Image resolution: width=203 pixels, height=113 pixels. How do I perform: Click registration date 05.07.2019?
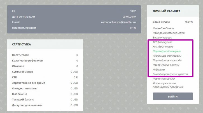[x=129, y=17]
